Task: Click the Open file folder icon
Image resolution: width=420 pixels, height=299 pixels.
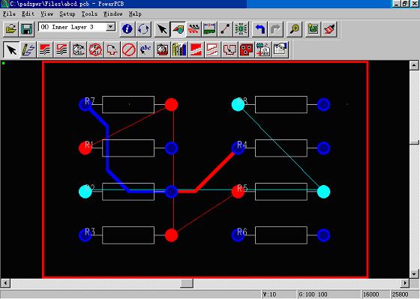Action: tap(10, 29)
